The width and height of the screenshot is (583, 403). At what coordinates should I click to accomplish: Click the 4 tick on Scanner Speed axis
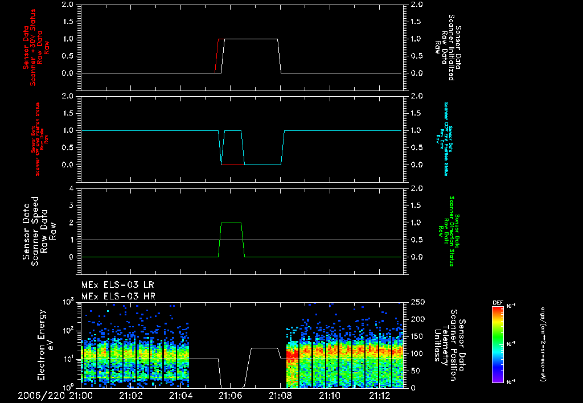(71, 188)
